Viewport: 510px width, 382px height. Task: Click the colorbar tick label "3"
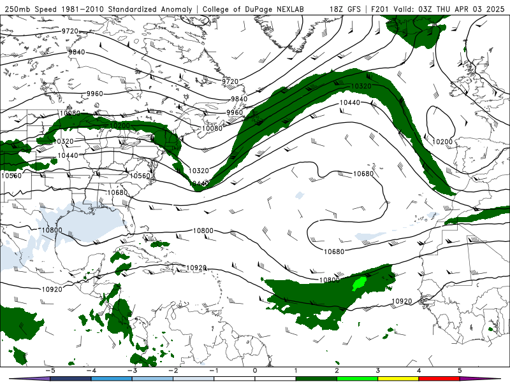pyautogui.click(x=377, y=371)
